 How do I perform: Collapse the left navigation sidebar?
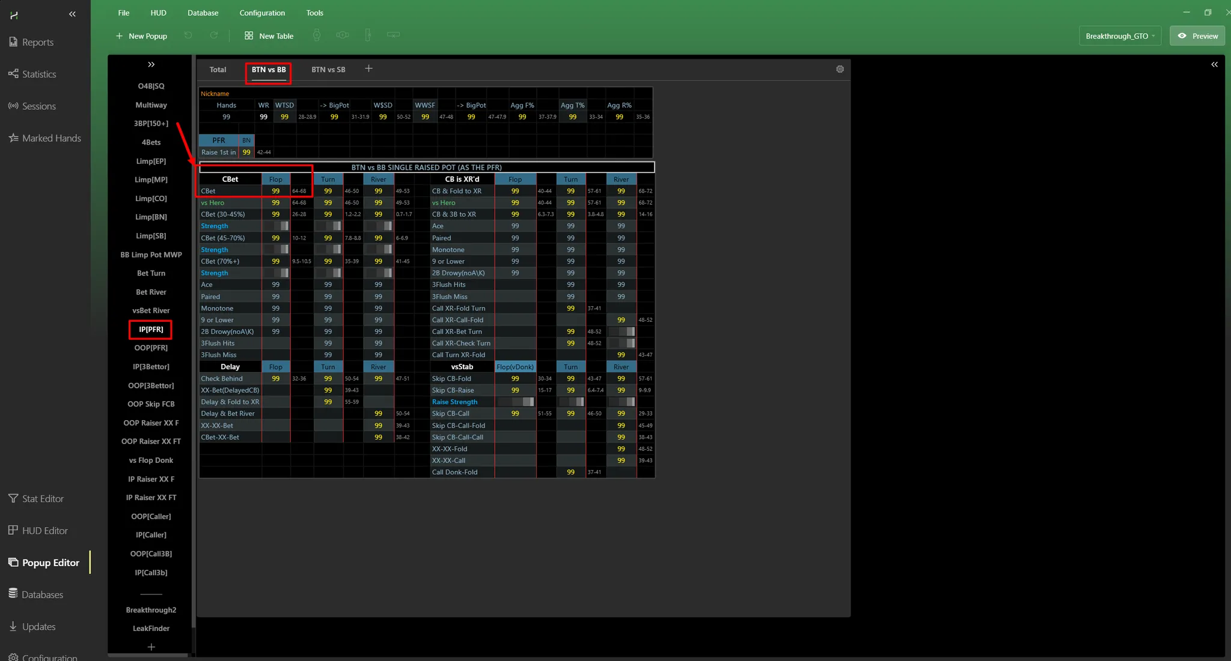point(72,14)
